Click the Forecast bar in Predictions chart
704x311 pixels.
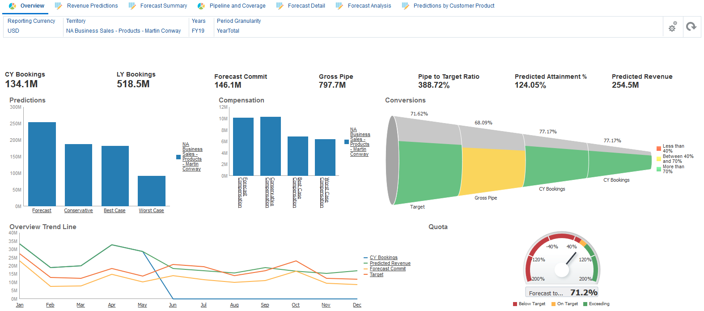pos(42,164)
